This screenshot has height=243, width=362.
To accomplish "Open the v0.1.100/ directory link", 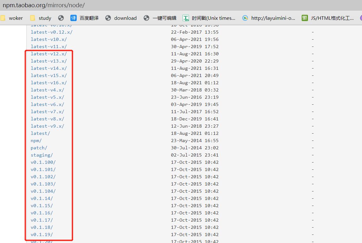I will 43,162.
